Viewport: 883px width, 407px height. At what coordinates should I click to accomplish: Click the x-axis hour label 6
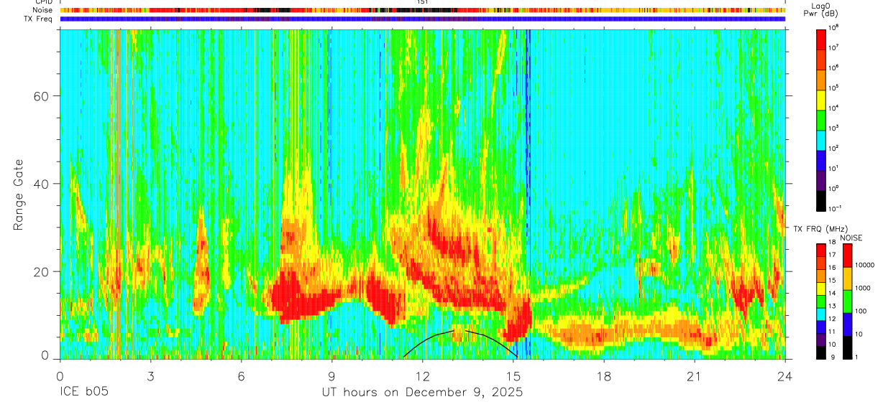[241, 375]
